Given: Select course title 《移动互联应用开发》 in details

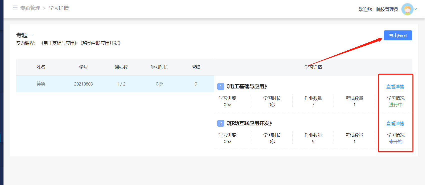Looking at the screenshot, I should click(249, 123).
